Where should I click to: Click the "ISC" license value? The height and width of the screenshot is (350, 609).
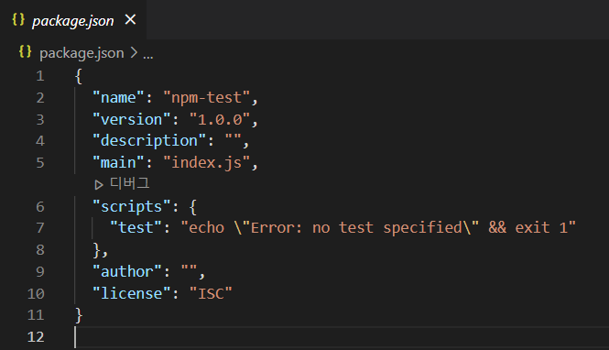tap(211, 293)
